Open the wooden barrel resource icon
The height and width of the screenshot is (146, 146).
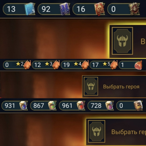[138, 106]
